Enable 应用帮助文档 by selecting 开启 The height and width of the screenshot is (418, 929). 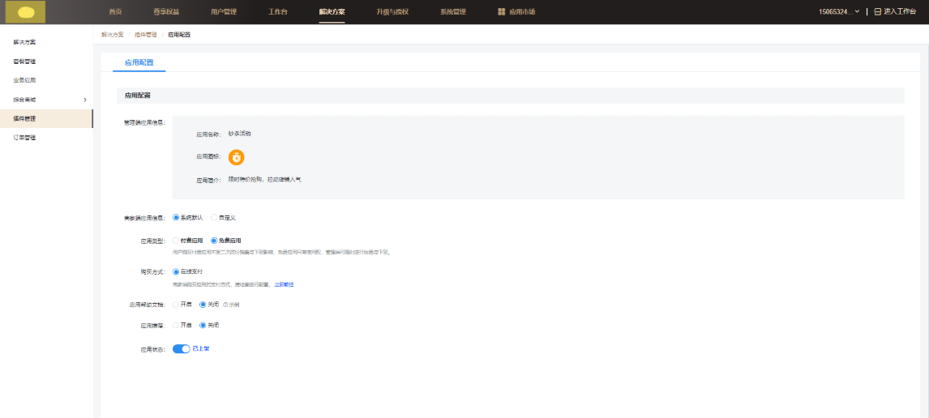coord(176,305)
